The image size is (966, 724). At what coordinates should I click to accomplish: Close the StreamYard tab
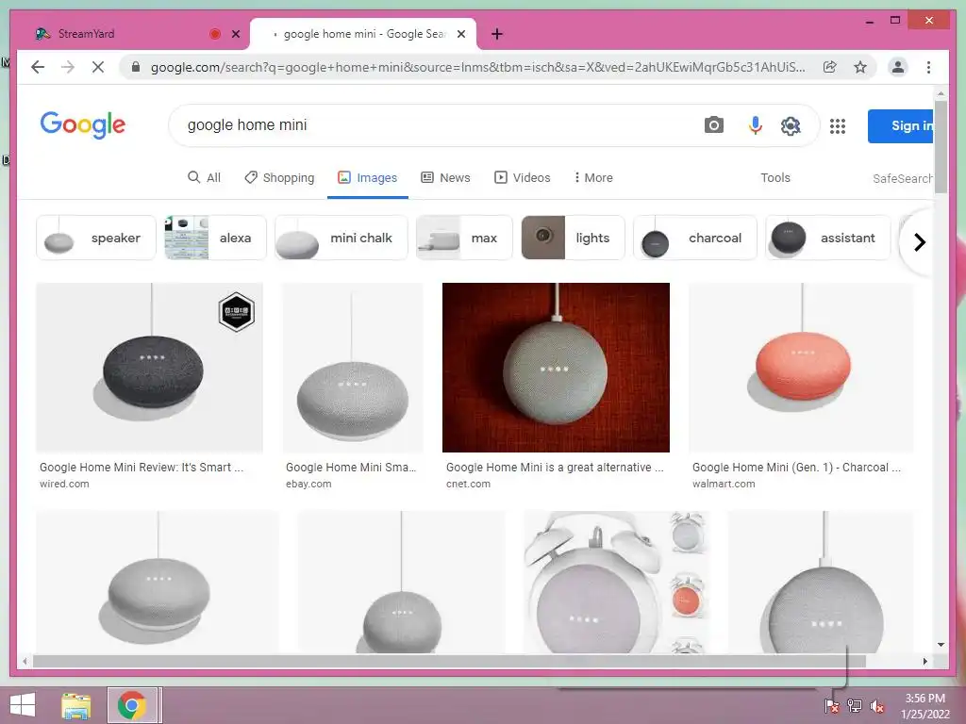pyautogui.click(x=235, y=34)
